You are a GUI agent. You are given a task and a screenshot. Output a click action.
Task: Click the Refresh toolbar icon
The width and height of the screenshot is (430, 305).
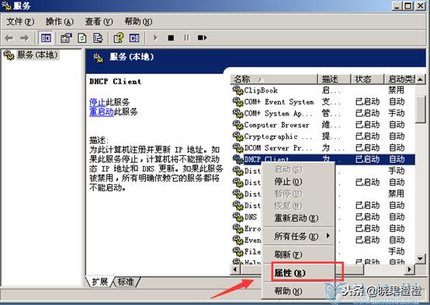(x=82, y=38)
